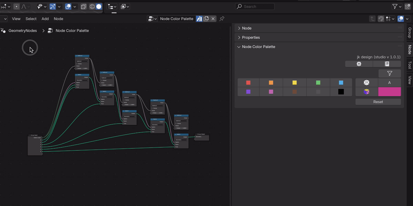Open the snap increment dropdown in viewport header

6,7
